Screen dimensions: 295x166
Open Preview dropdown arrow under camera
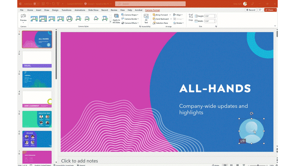(23, 22)
